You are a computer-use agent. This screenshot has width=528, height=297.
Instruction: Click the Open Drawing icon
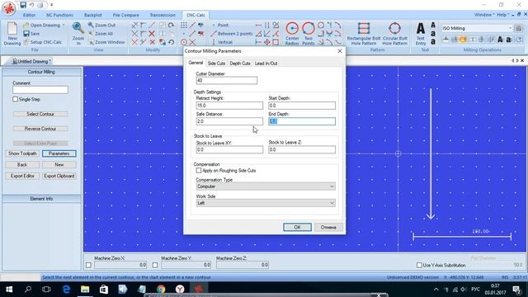tap(26, 26)
